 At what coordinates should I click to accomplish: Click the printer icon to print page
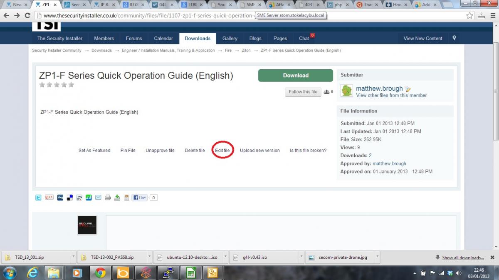(x=108, y=198)
